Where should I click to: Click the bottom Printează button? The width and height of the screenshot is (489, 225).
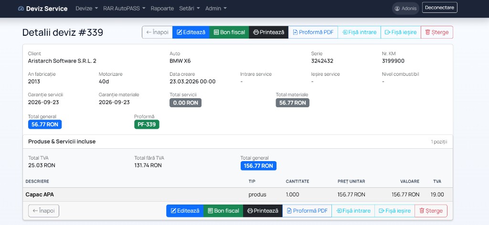263,211
